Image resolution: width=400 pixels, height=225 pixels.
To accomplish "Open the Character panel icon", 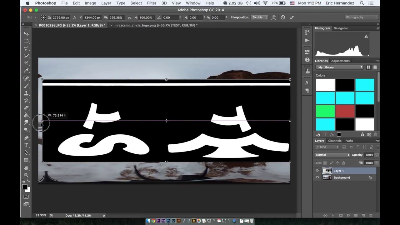I will pos(307,83).
